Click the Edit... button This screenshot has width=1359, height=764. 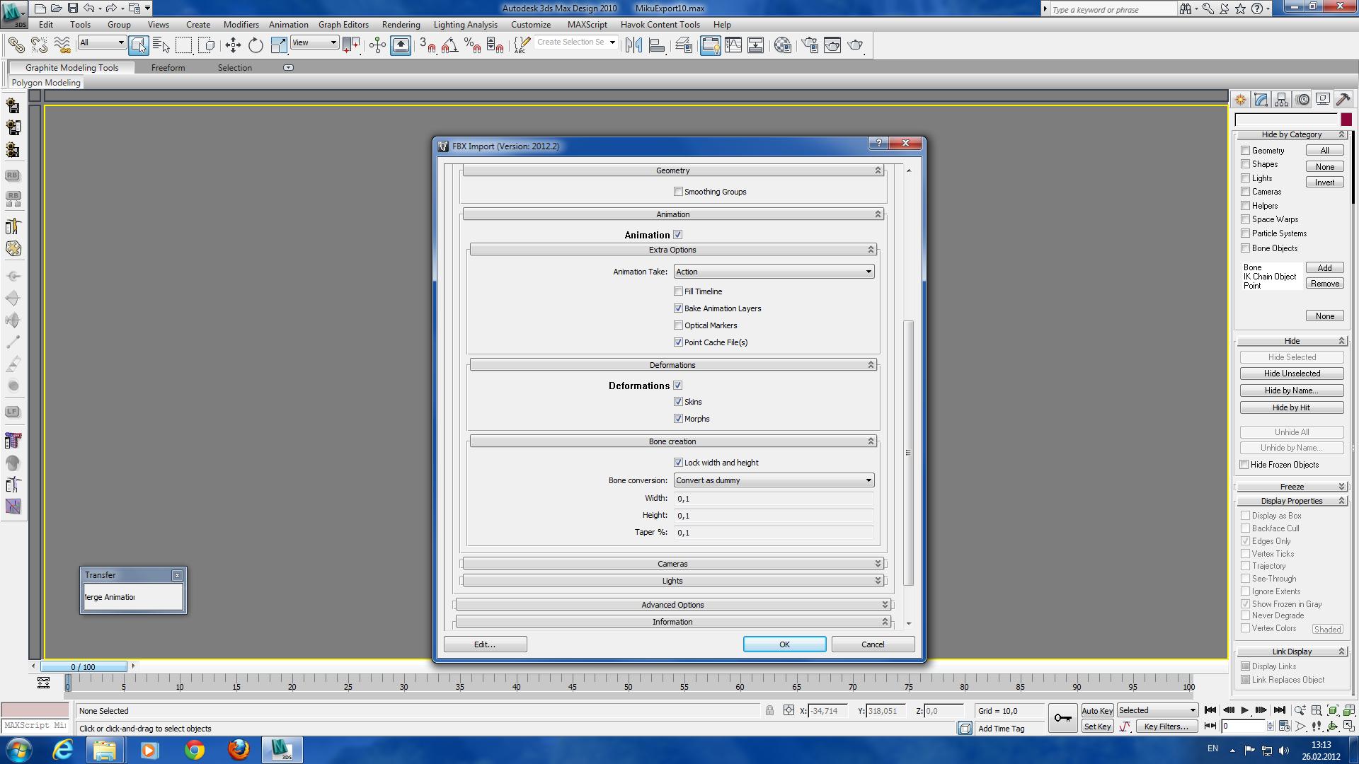[485, 644]
